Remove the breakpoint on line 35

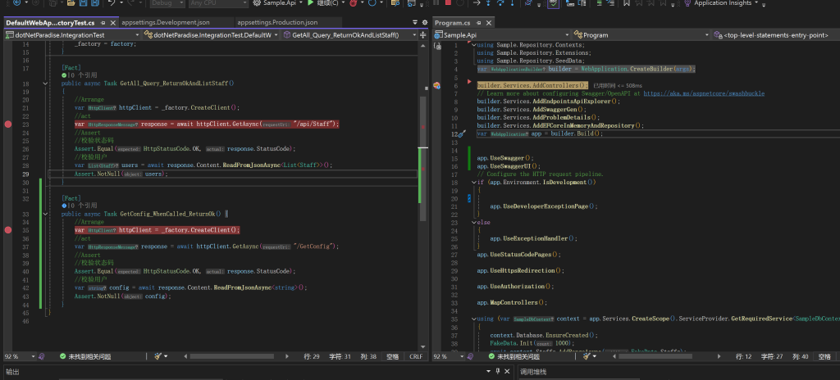coord(8,231)
